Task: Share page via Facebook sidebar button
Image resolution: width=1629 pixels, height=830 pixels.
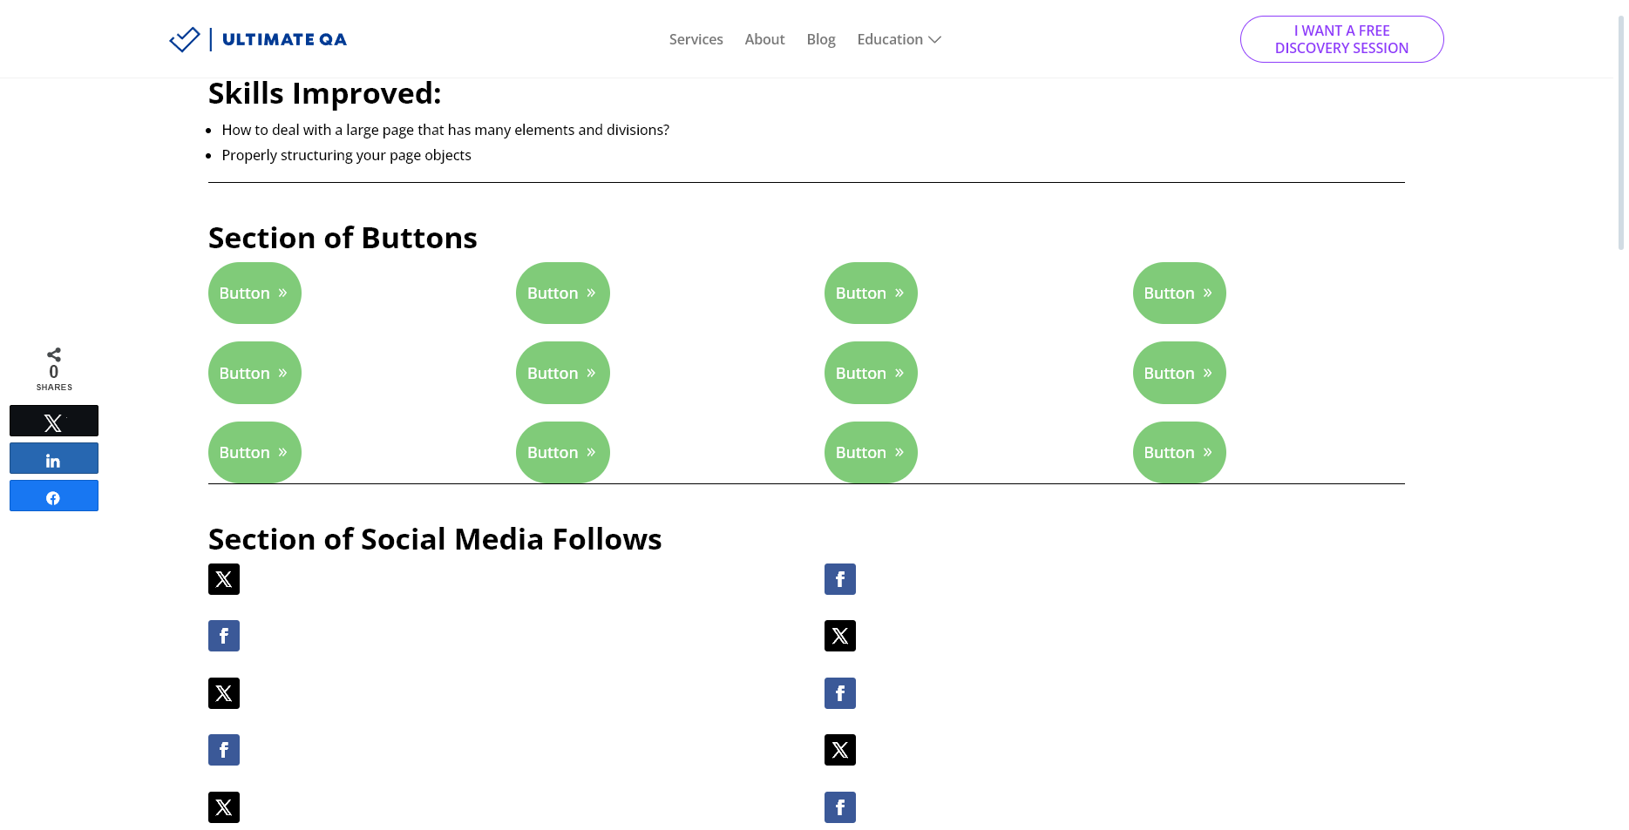Action: tap(54, 496)
